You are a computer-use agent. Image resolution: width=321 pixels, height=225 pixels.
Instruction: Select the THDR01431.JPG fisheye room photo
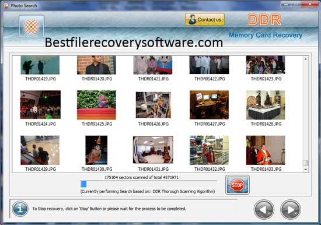153,150
